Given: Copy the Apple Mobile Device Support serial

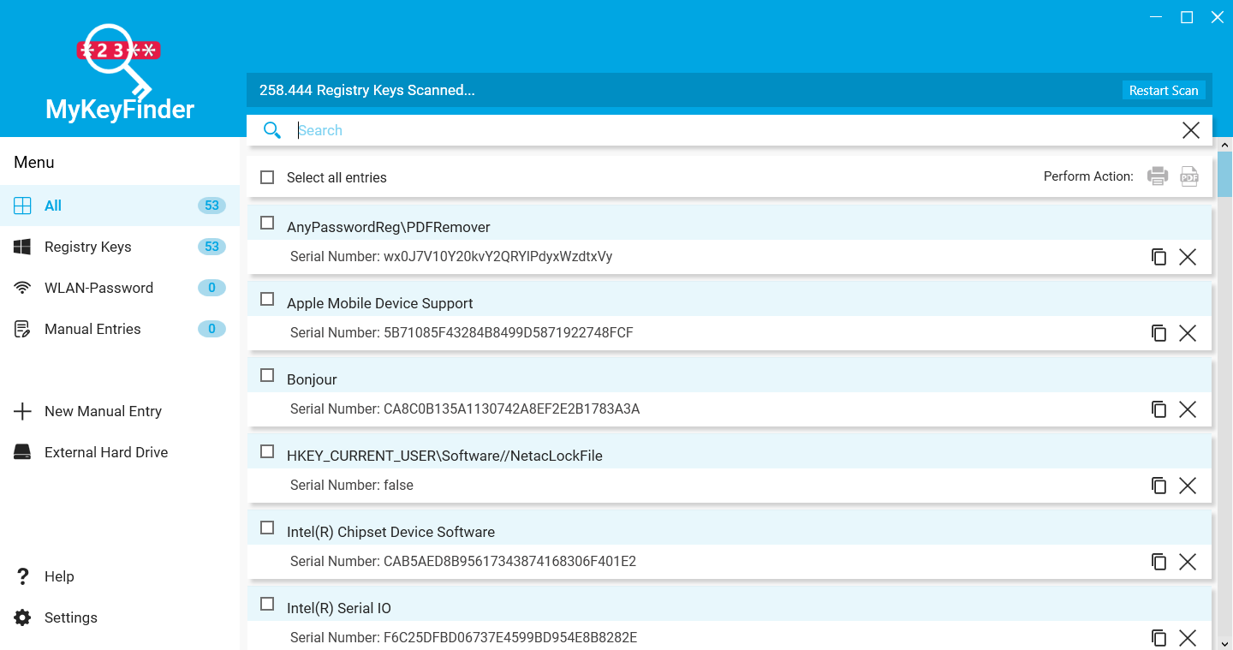Looking at the screenshot, I should pos(1159,333).
